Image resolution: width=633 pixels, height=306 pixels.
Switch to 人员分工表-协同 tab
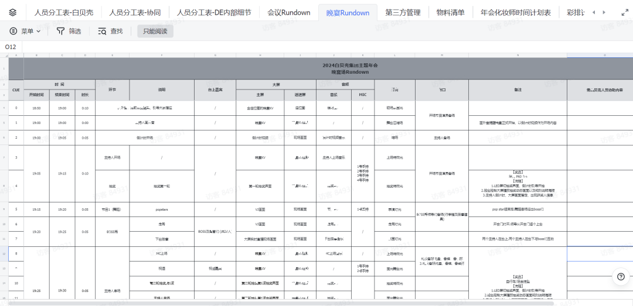pyautogui.click(x=135, y=12)
